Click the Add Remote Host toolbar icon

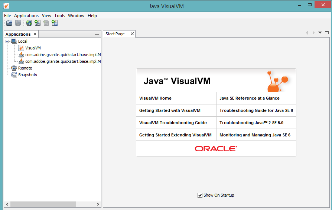point(29,23)
